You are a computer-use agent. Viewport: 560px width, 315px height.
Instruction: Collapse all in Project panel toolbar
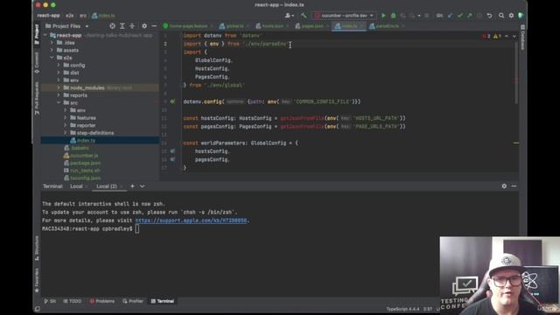[x=132, y=26]
